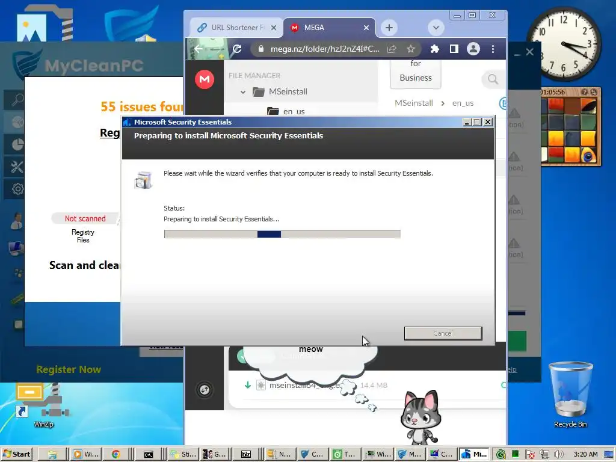
Task: Click Registry Files label in MyCleanPC
Action: click(83, 236)
